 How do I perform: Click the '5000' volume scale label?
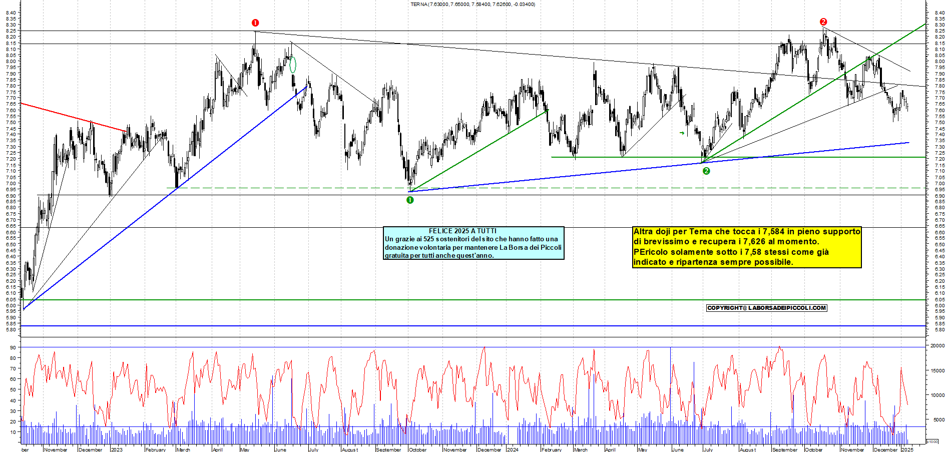point(938,420)
